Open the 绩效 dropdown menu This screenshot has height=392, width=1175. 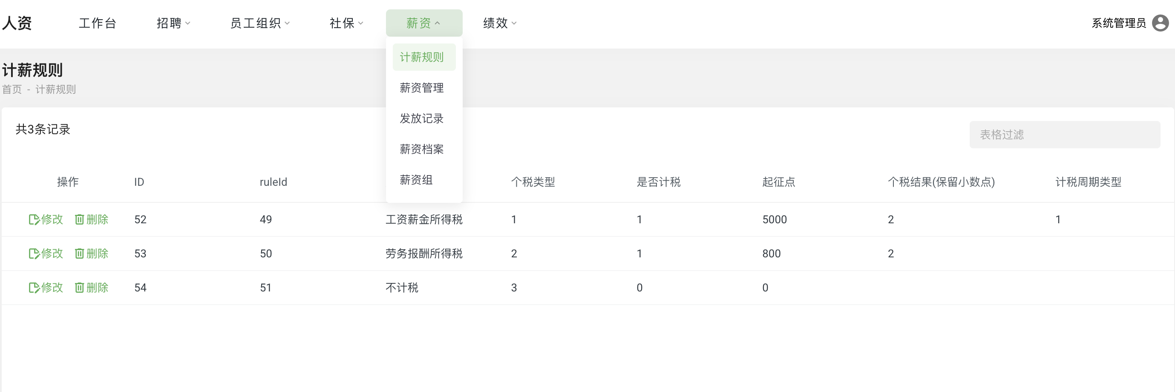pos(499,23)
